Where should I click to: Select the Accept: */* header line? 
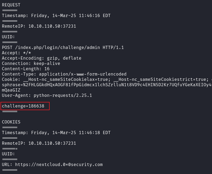(16, 53)
